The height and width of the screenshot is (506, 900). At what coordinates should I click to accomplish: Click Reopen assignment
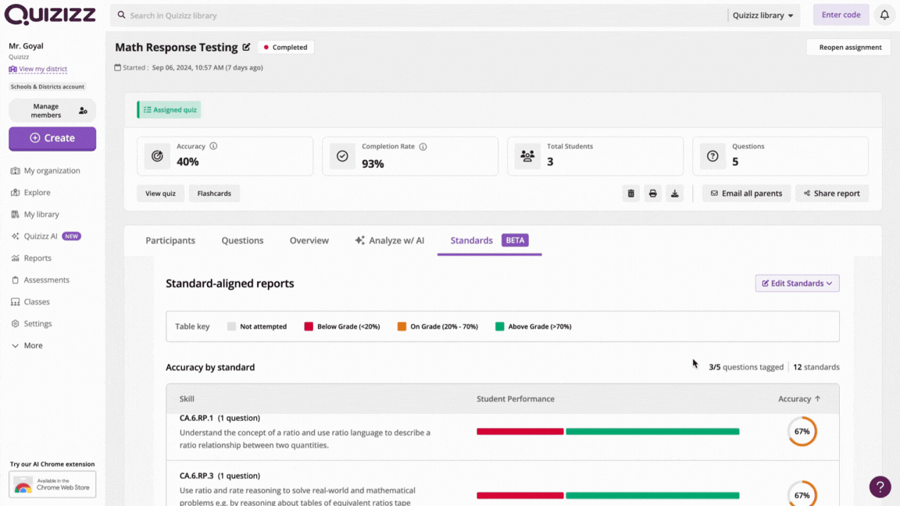coord(850,47)
